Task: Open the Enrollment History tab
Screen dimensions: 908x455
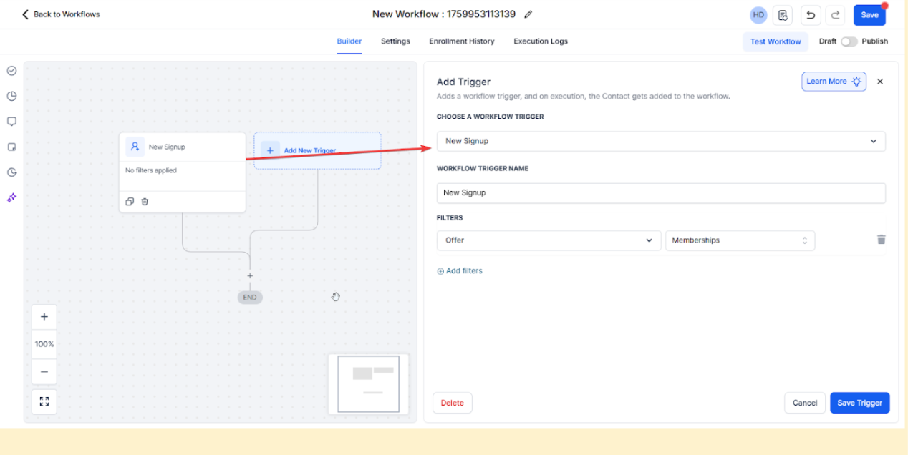Action: tap(461, 41)
